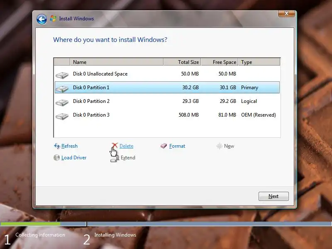Click the greyed-out New starburst icon
Screen dimensions: 332x249
220,146
